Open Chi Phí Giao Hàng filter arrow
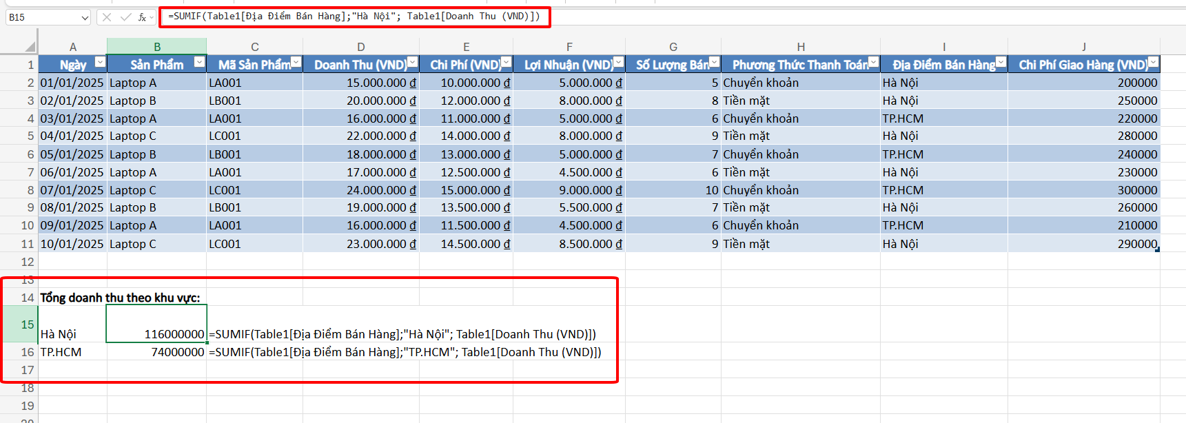The width and height of the screenshot is (1186, 423). (x=1153, y=63)
